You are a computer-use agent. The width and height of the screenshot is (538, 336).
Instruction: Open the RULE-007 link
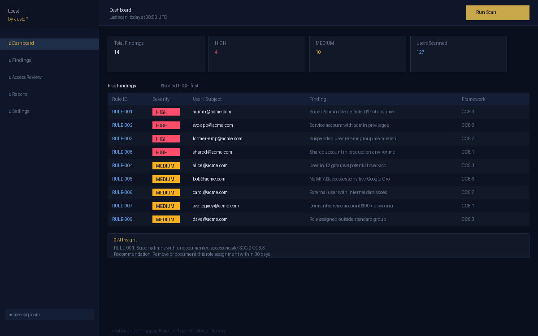point(122,206)
